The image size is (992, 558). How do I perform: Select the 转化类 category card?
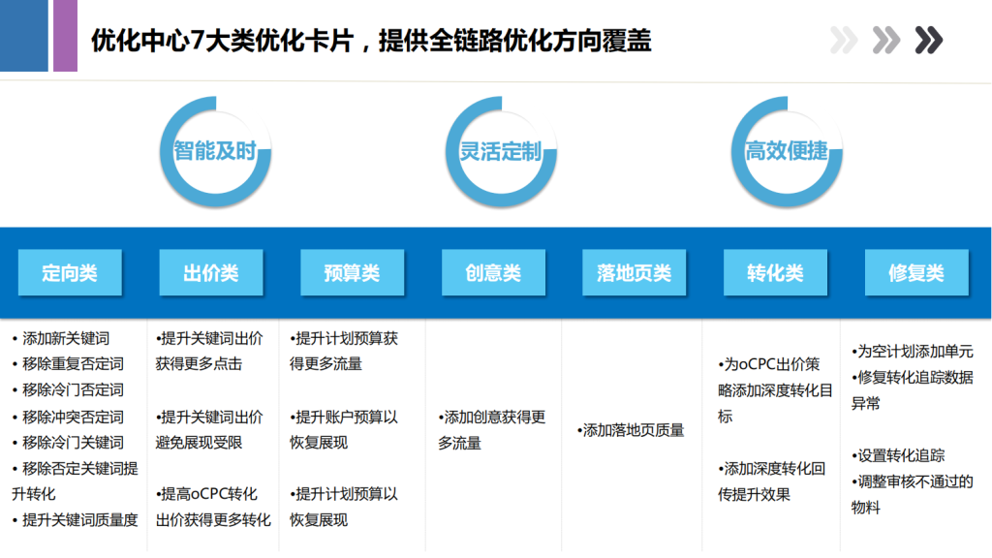[775, 272]
